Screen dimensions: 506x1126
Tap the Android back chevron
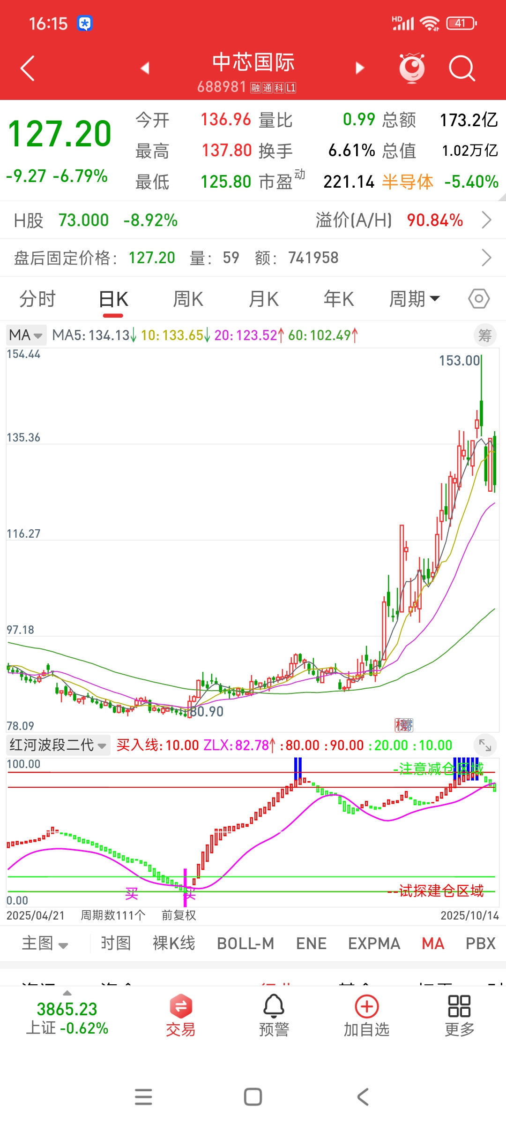[x=363, y=1097]
